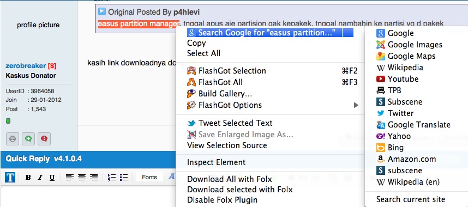Click inside the Quick Reply text area
The image size is (468, 207).
(x=88, y=197)
